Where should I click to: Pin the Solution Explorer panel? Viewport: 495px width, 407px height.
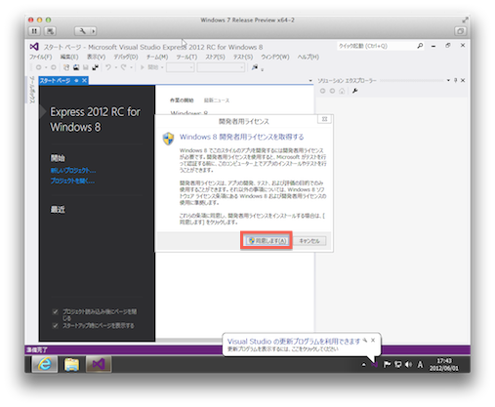456,80
